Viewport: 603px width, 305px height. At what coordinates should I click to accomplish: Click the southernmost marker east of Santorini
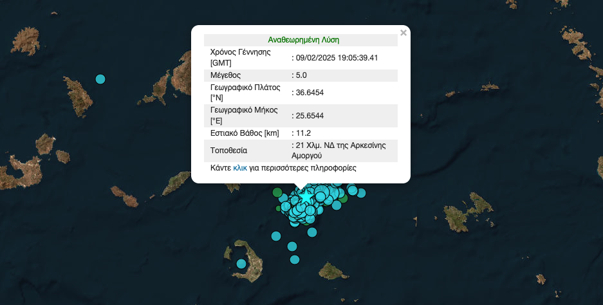(x=295, y=259)
